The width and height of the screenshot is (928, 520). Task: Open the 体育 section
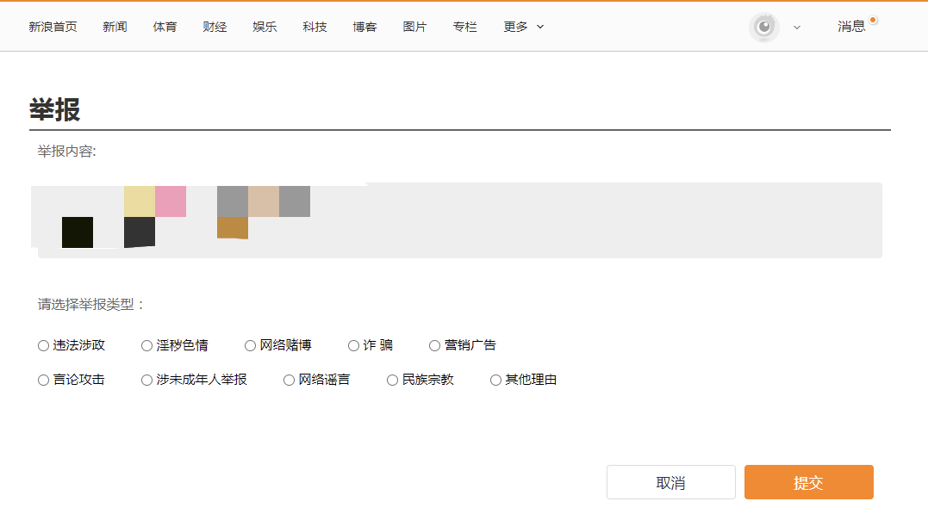click(x=165, y=27)
